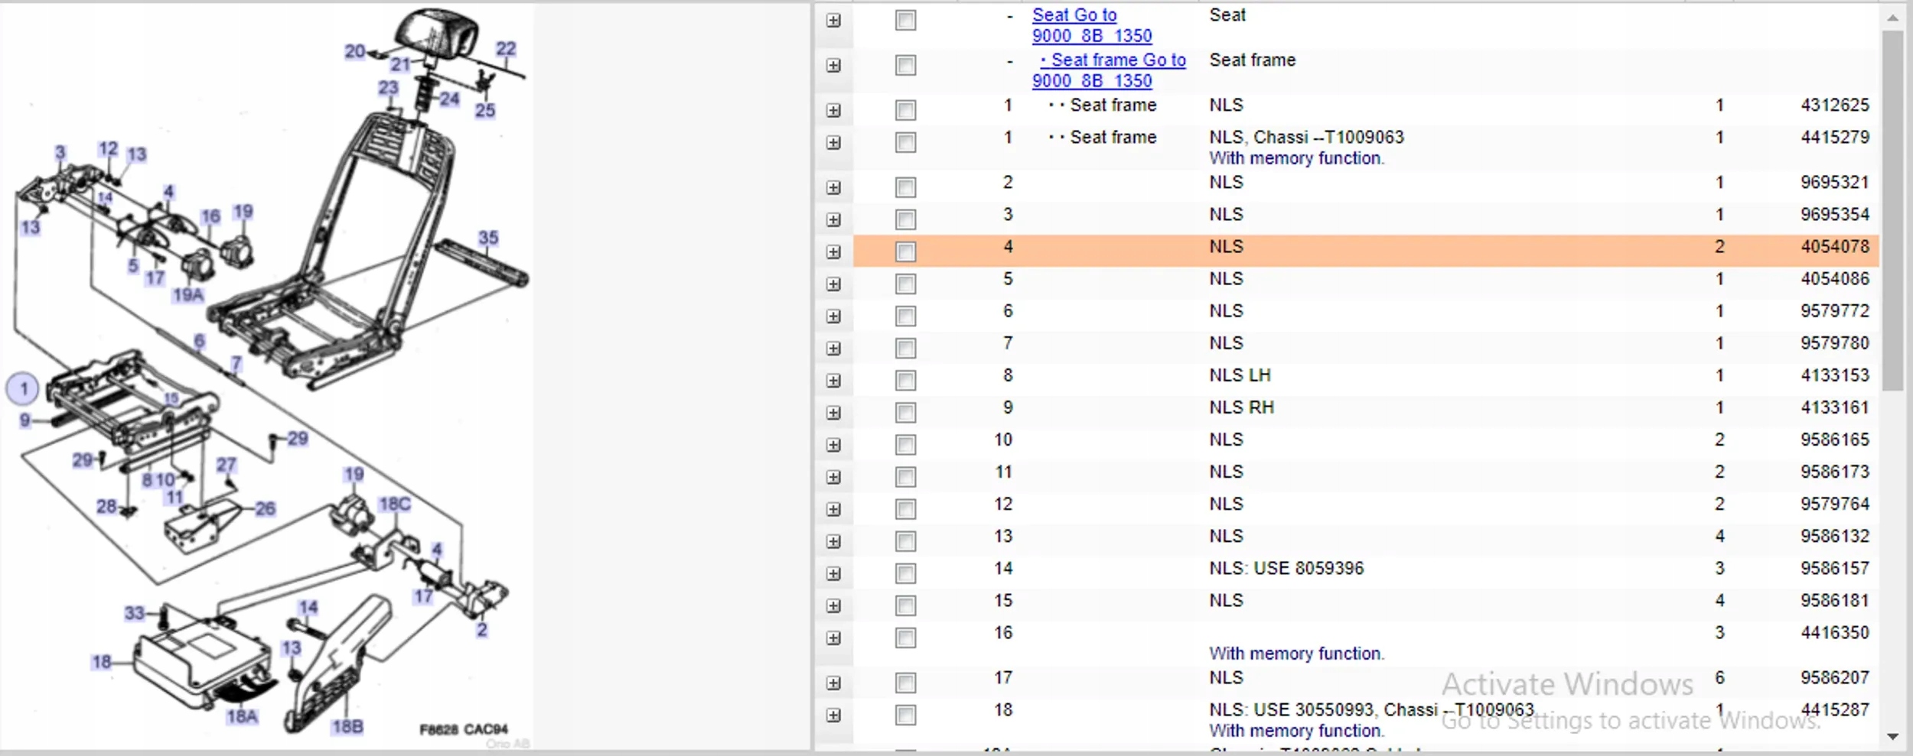Expand position 16 row, part 4416350
Viewport: 1913px width, 756px height.
(833, 638)
